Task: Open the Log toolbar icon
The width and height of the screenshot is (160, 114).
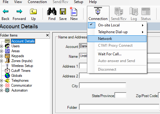Action: pos(133,11)
